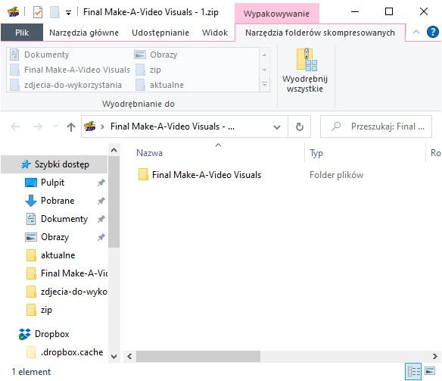
Task: Expand the extract destinations gallery list
Action: point(264,84)
